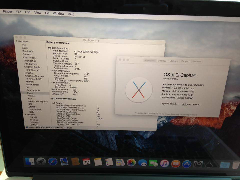Open Finder from the Dock
240x180 pixels.
30,161
